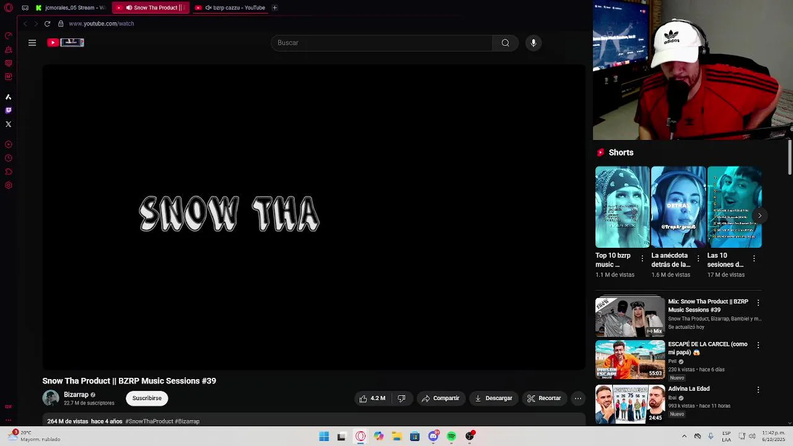Open OBS Studio from taskbar
Viewport: 793px width, 446px height.
click(470, 436)
